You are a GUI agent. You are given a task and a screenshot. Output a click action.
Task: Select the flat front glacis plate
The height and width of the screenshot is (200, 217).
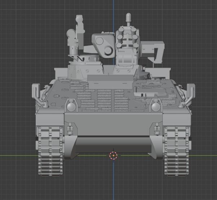(x=113, y=124)
